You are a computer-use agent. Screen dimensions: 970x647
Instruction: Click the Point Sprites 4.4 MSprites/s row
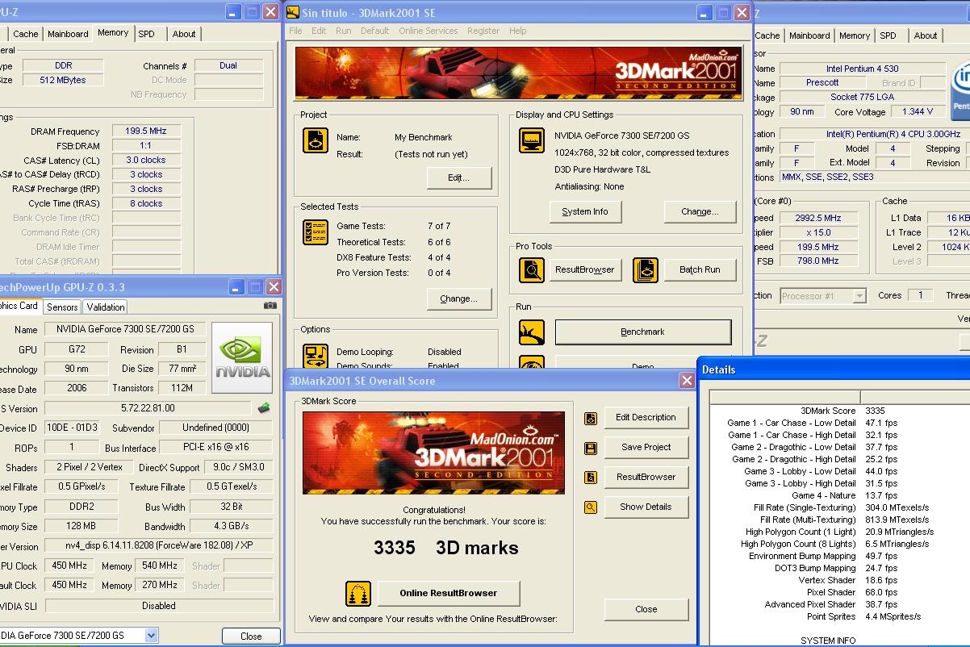pyautogui.click(x=838, y=616)
